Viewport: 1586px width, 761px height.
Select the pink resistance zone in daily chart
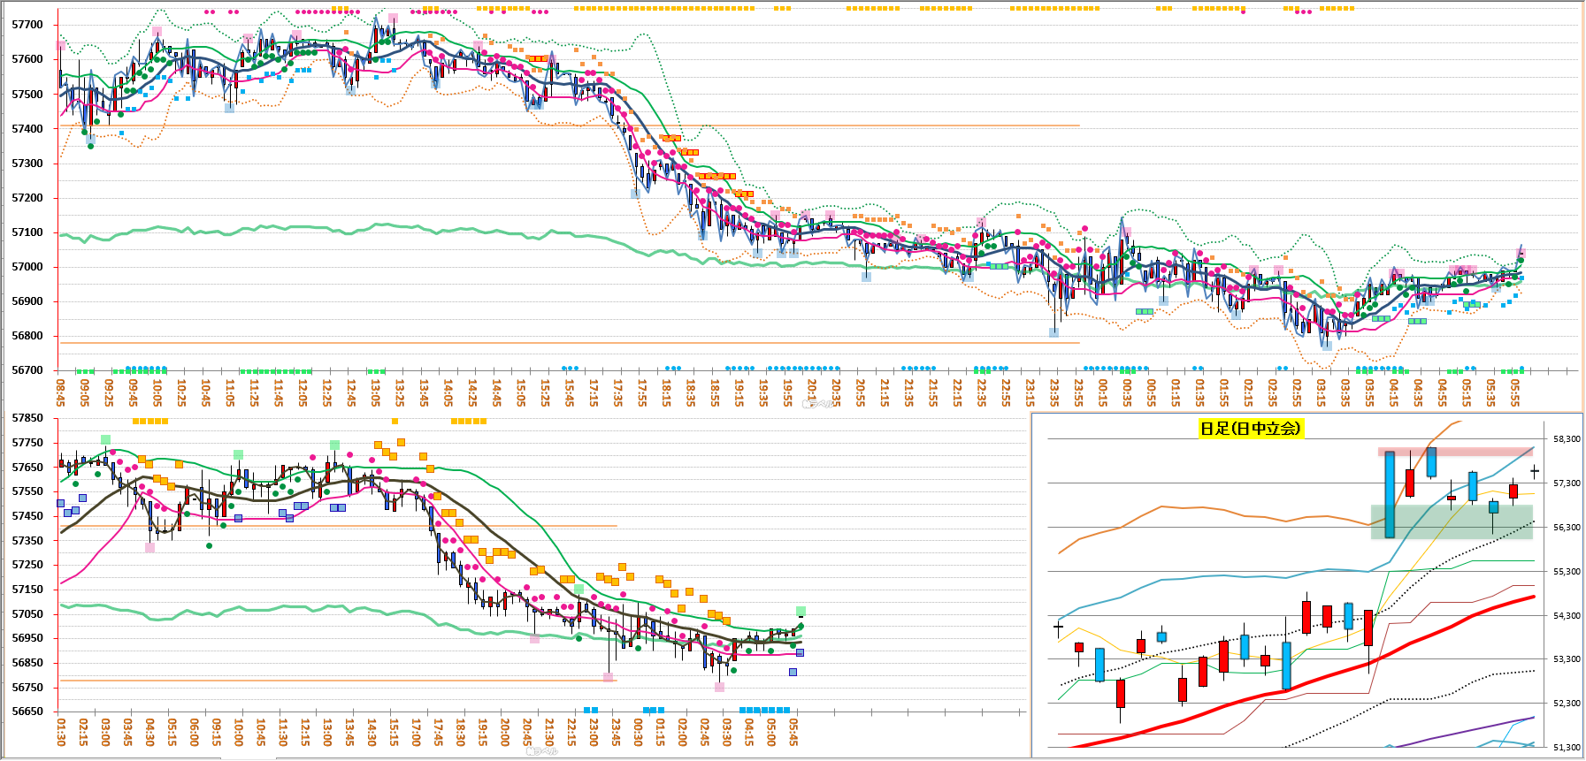pos(1486,452)
